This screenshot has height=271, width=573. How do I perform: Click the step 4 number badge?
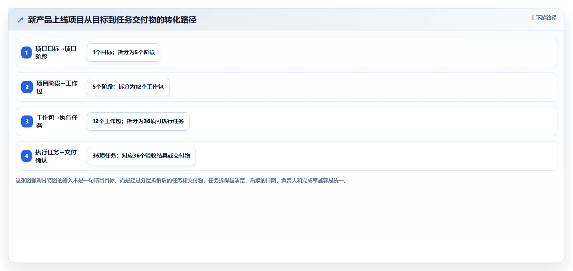pyautogui.click(x=26, y=156)
